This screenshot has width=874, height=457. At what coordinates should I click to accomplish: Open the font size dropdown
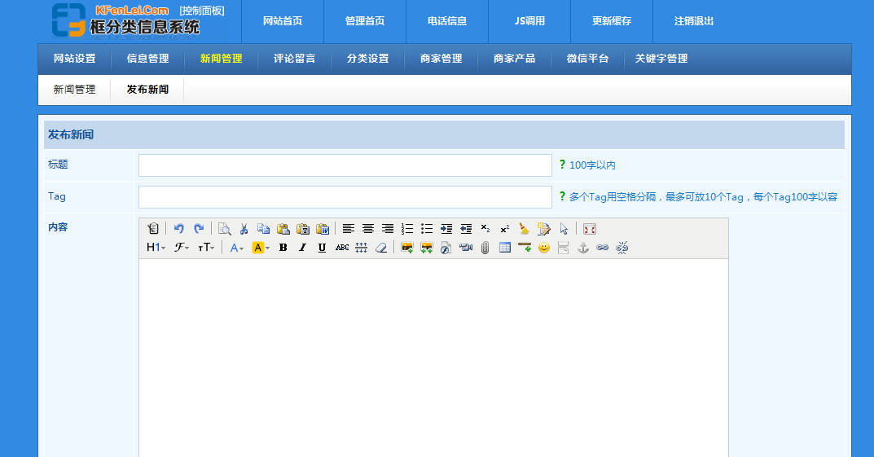pyautogui.click(x=207, y=248)
